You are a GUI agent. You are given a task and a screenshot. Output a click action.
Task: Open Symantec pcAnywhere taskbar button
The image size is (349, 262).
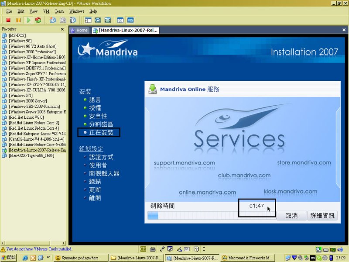tap(81, 258)
